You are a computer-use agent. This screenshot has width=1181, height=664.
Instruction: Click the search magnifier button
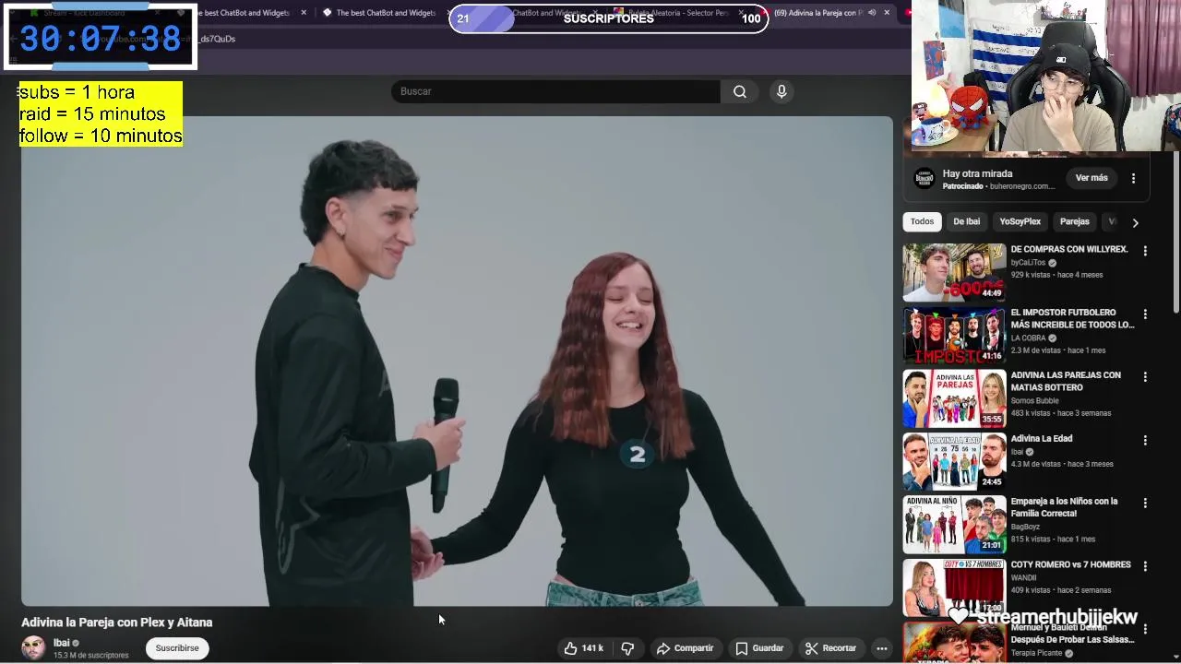coord(740,91)
